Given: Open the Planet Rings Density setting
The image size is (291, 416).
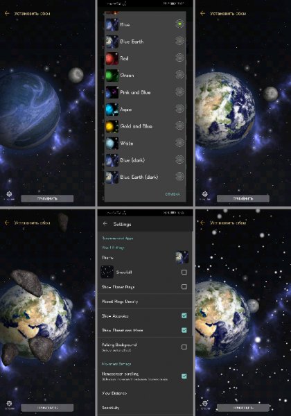Looking at the screenshot, I should point(145,301).
